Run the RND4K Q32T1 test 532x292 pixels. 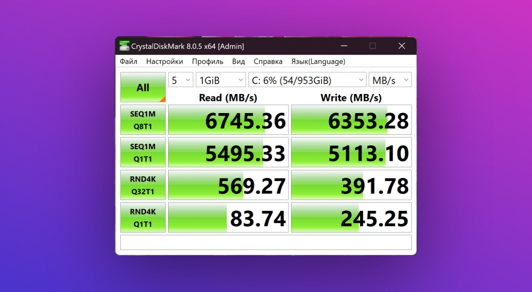pos(143,185)
